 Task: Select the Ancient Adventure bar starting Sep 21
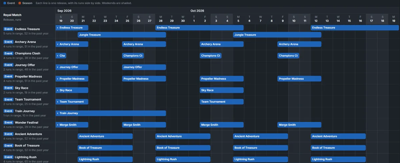coord(105,136)
